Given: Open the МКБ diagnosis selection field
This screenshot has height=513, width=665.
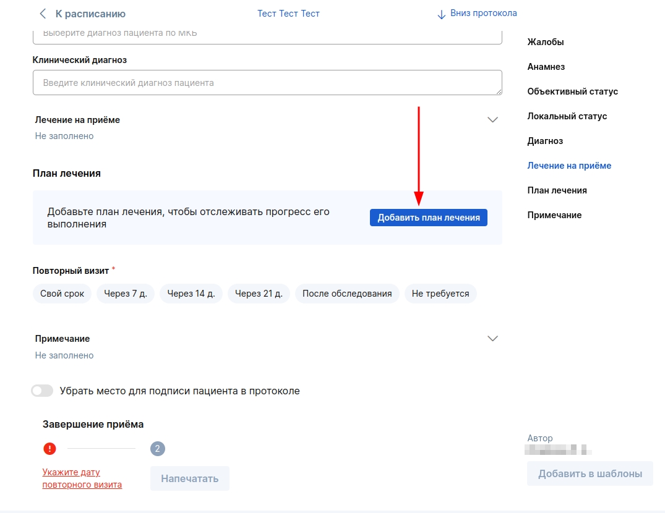Looking at the screenshot, I should (x=267, y=34).
